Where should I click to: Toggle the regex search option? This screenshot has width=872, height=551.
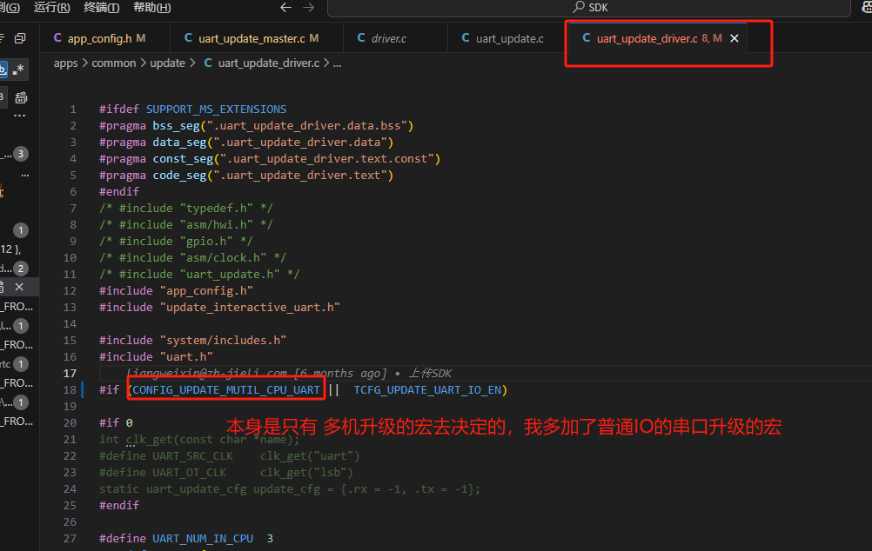[19, 70]
